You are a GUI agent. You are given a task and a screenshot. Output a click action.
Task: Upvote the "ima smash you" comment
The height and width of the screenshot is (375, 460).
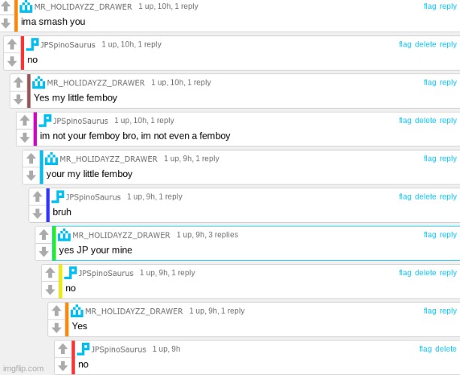pyautogui.click(x=6, y=7)
